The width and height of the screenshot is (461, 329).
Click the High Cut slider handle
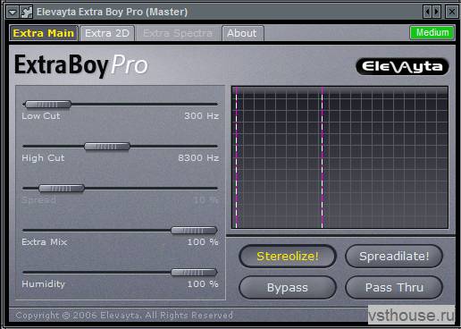(x=107, y=147)
